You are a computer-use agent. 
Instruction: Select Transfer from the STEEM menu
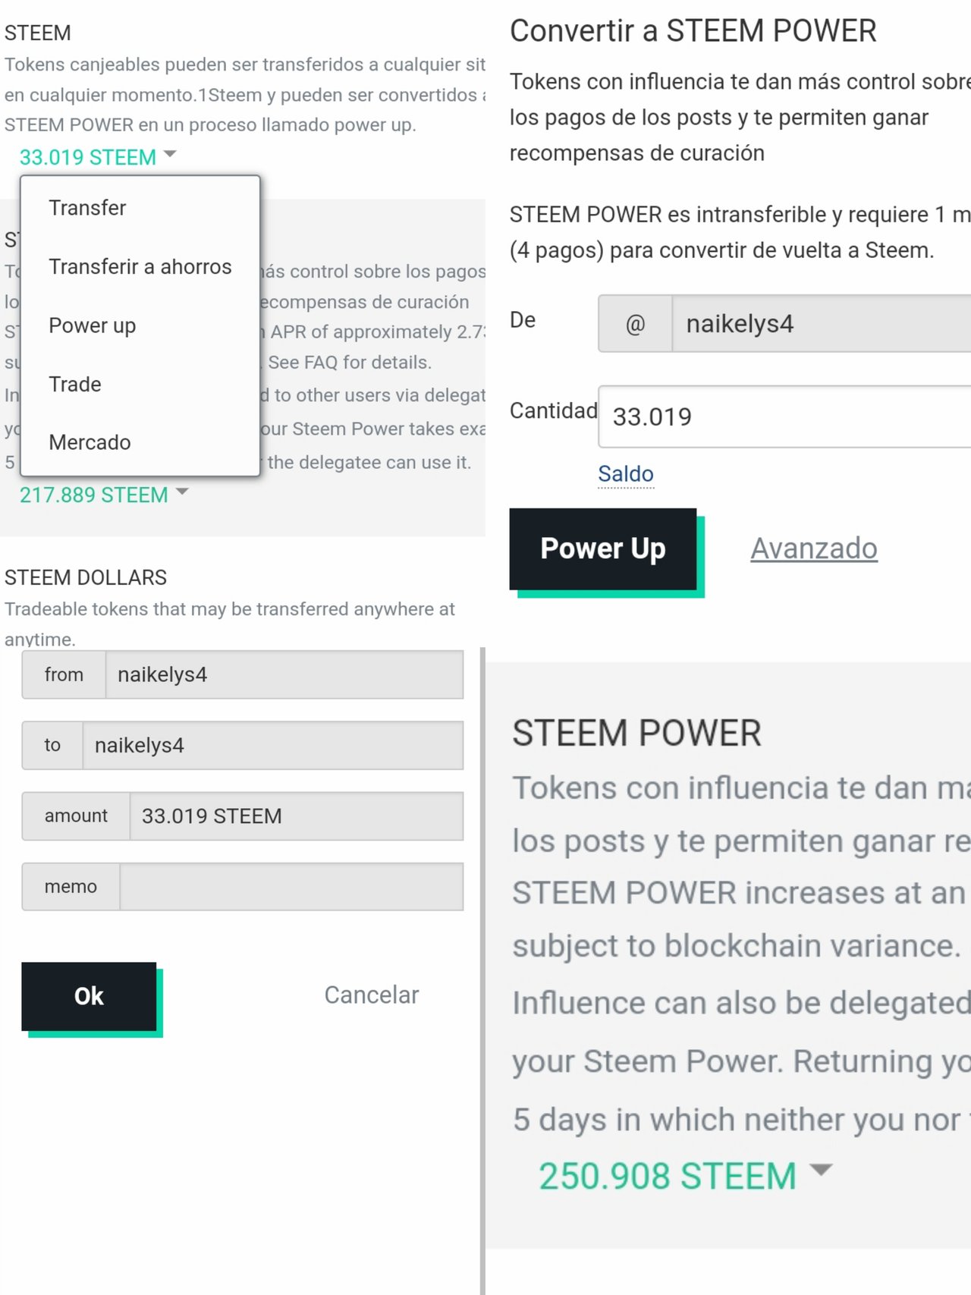click(87, 208)
